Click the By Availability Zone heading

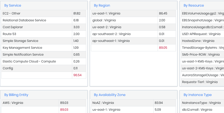110,95
